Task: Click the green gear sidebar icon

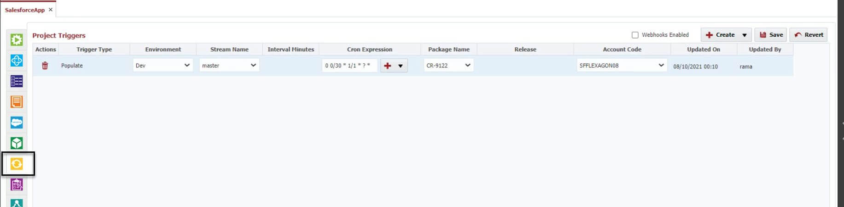Action: point(17,40)
